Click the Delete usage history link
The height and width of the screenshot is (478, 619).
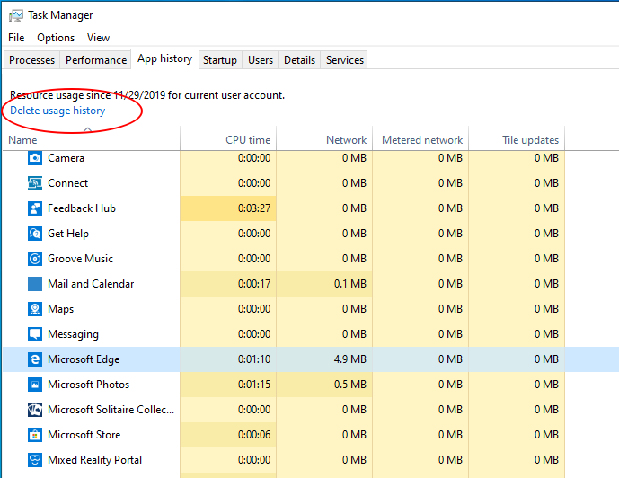(57, 111)
